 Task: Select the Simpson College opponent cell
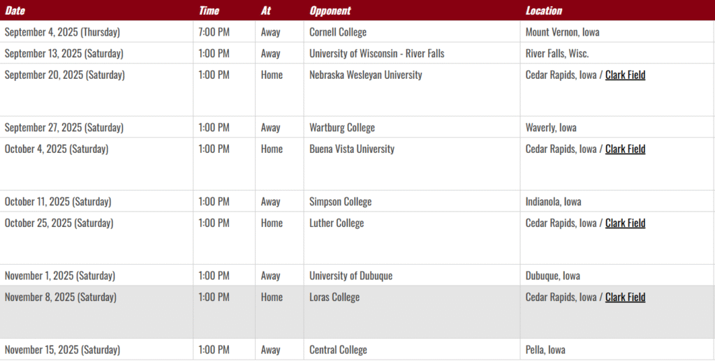pyautogui.click(x=340, y=202)
